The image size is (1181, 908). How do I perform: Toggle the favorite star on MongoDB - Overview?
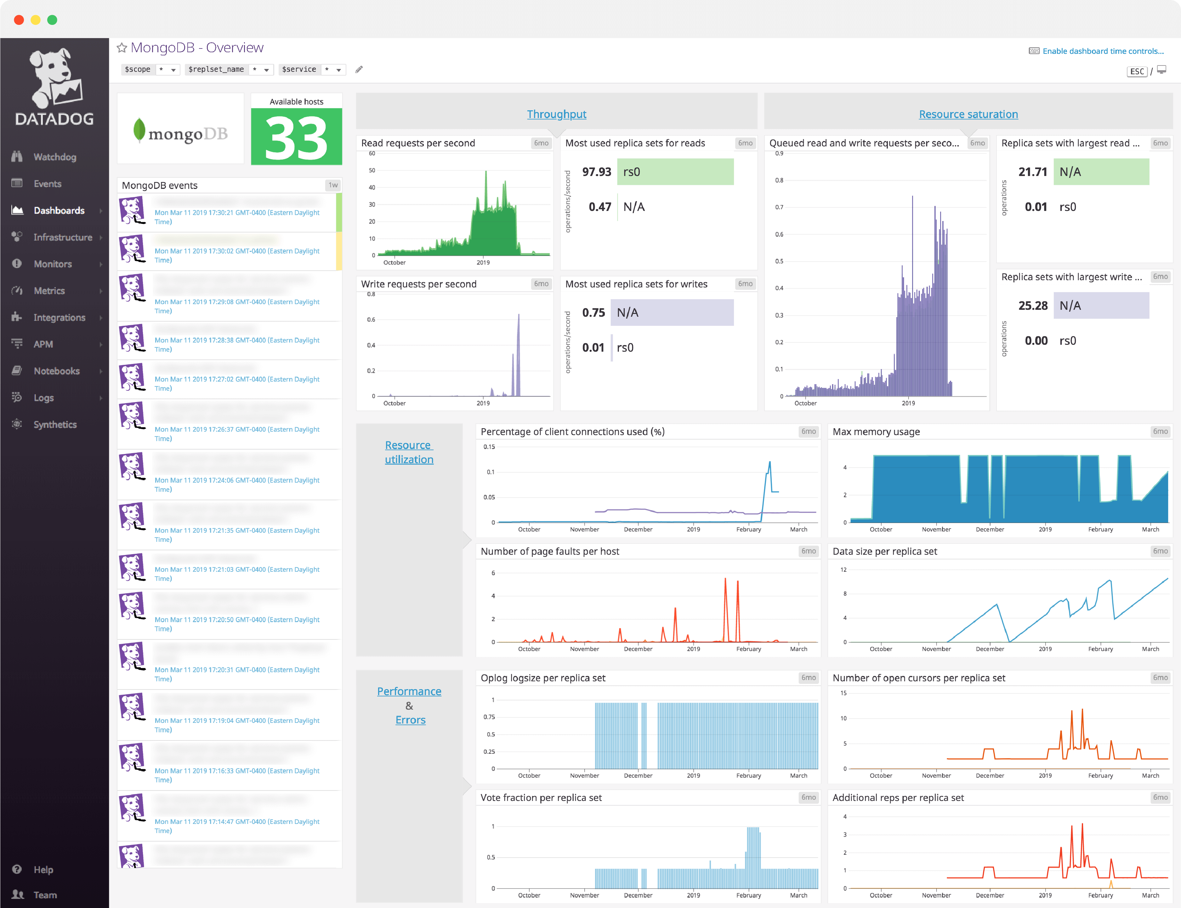pos(122,48)
